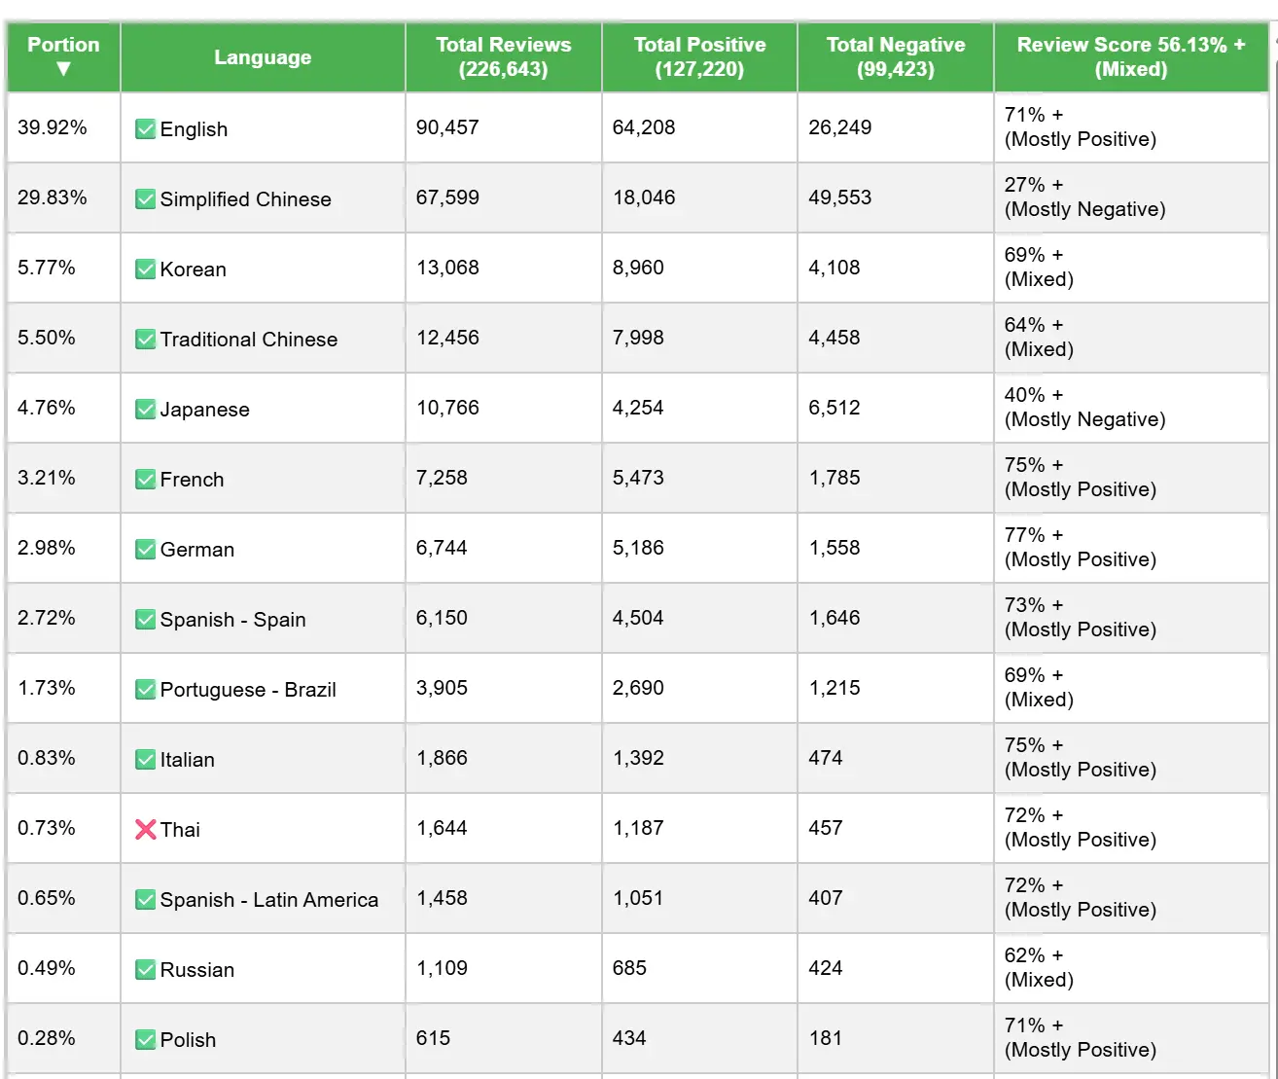Viewport: 1278px width, 1079px height.
Task: Select the Spanish - Latin America language name
Action: click(x=268, y=900)
